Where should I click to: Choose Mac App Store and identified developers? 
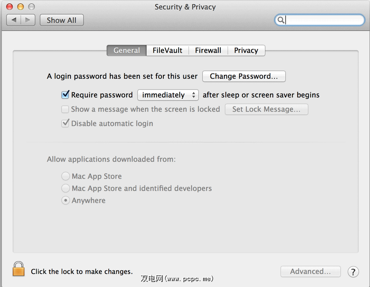pos(65,188)
